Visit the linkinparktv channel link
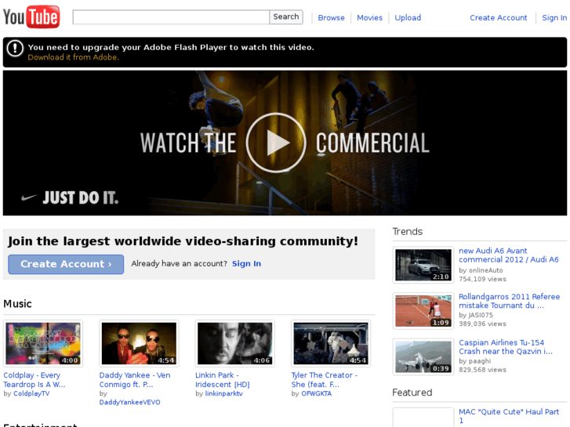This screenshot has height=427, width=570. click(x=223, y=393)
